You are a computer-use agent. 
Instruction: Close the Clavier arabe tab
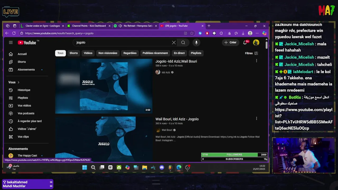pyautogui.click(x=63, y=26)
